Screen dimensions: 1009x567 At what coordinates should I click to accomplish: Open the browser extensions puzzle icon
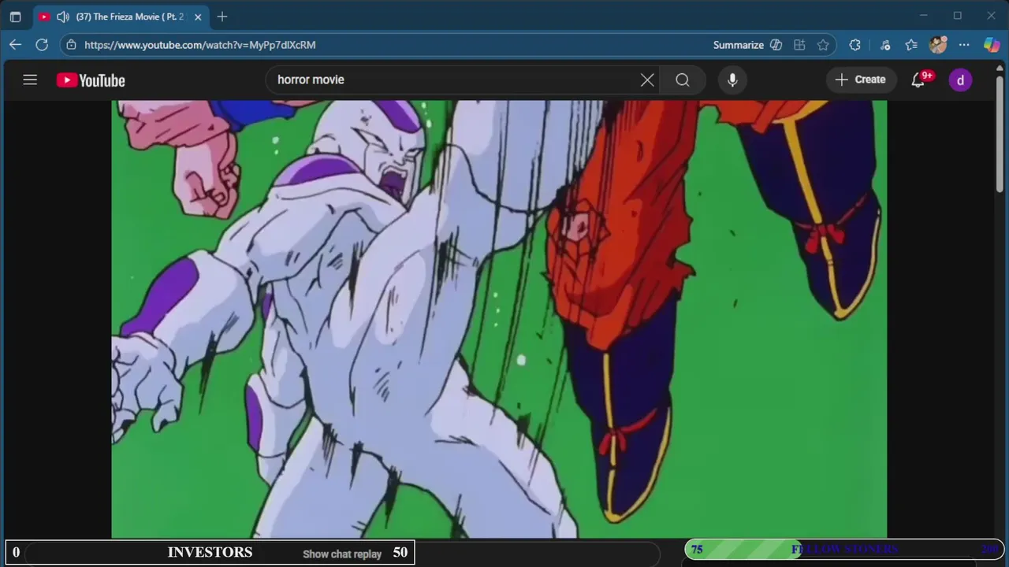[854, 45]
